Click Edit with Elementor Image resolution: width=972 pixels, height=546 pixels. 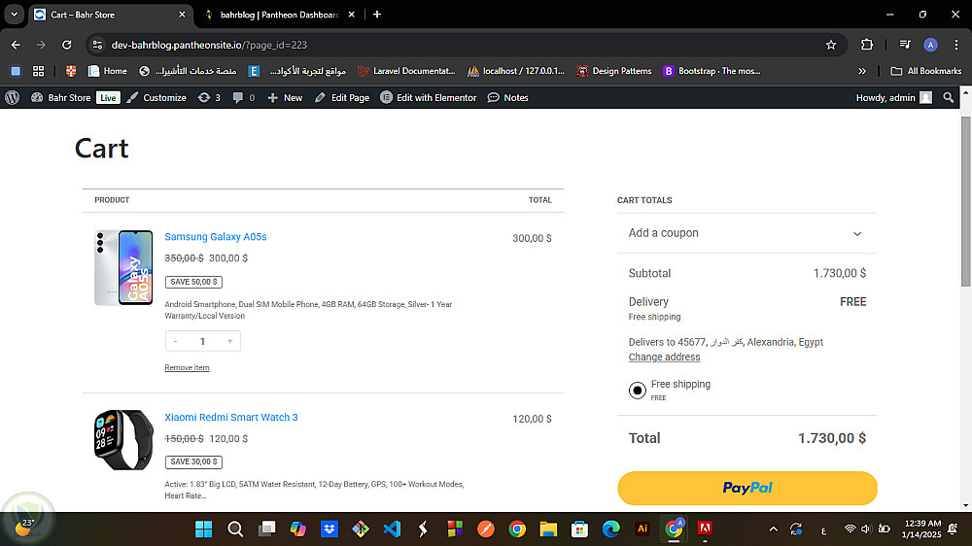429,97
